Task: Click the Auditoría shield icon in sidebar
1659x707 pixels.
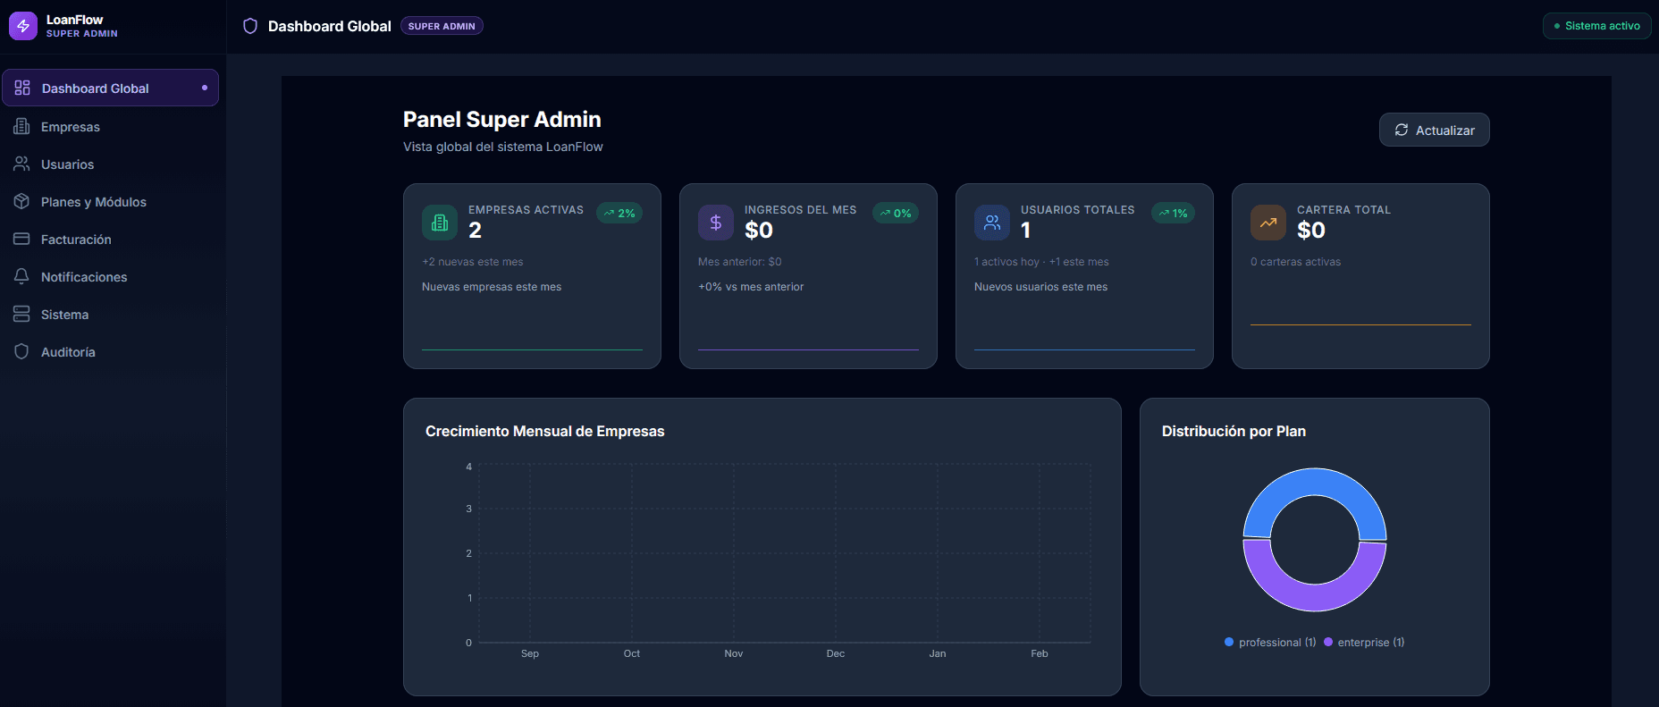Action: [21, 352]
